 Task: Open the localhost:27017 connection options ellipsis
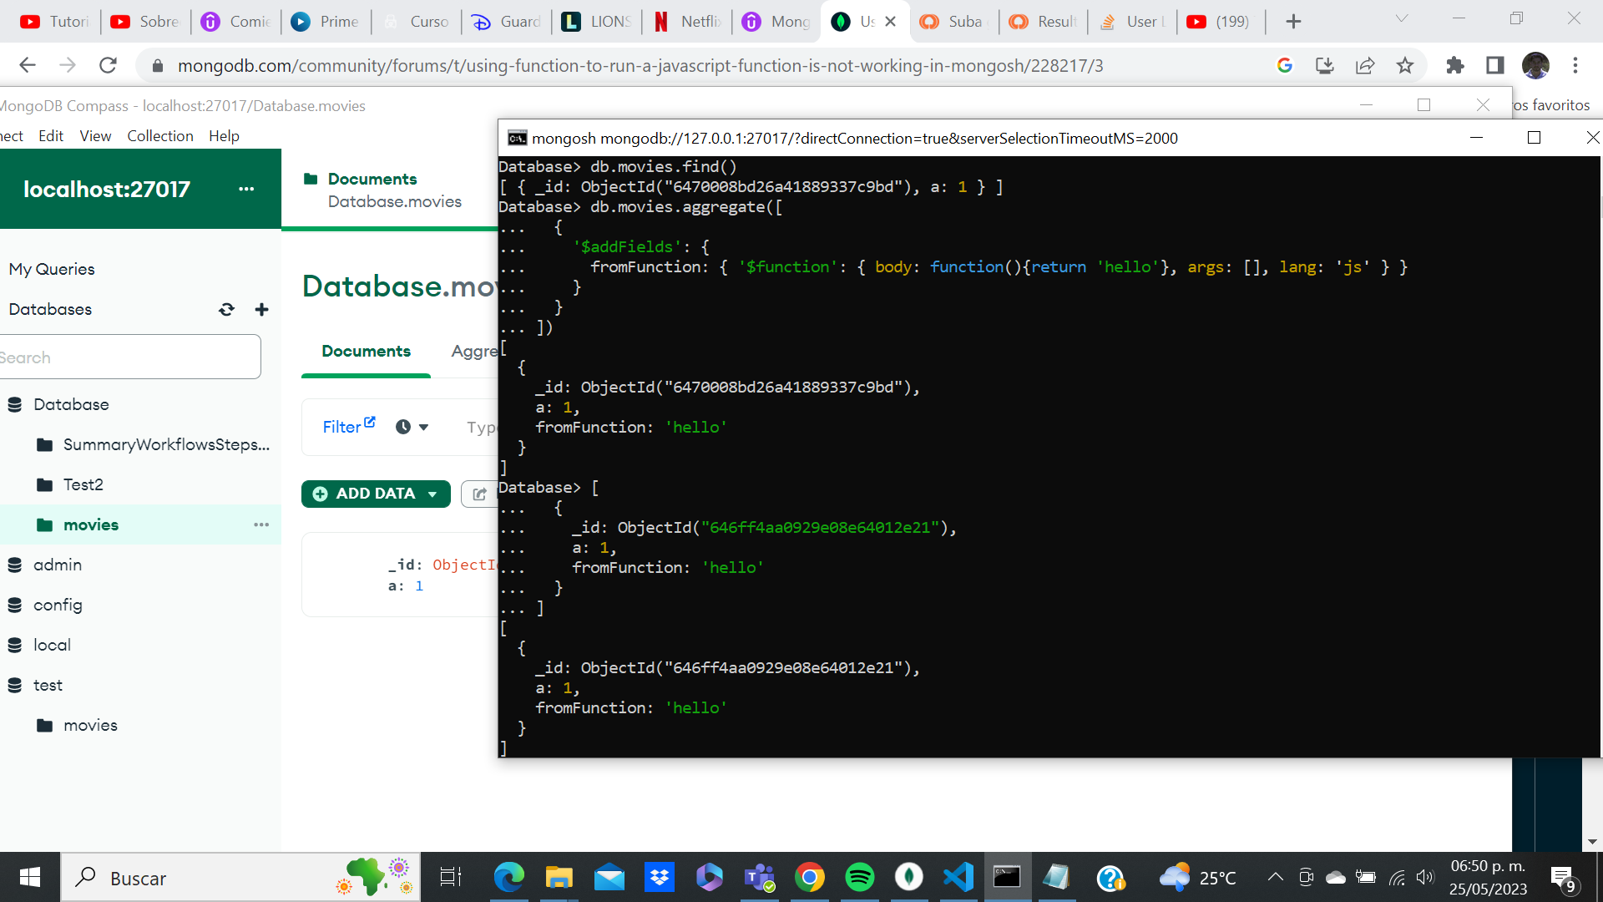245,190
